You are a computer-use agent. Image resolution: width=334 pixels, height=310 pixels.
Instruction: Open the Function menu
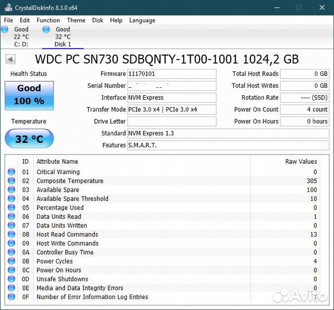click(48, 20)
